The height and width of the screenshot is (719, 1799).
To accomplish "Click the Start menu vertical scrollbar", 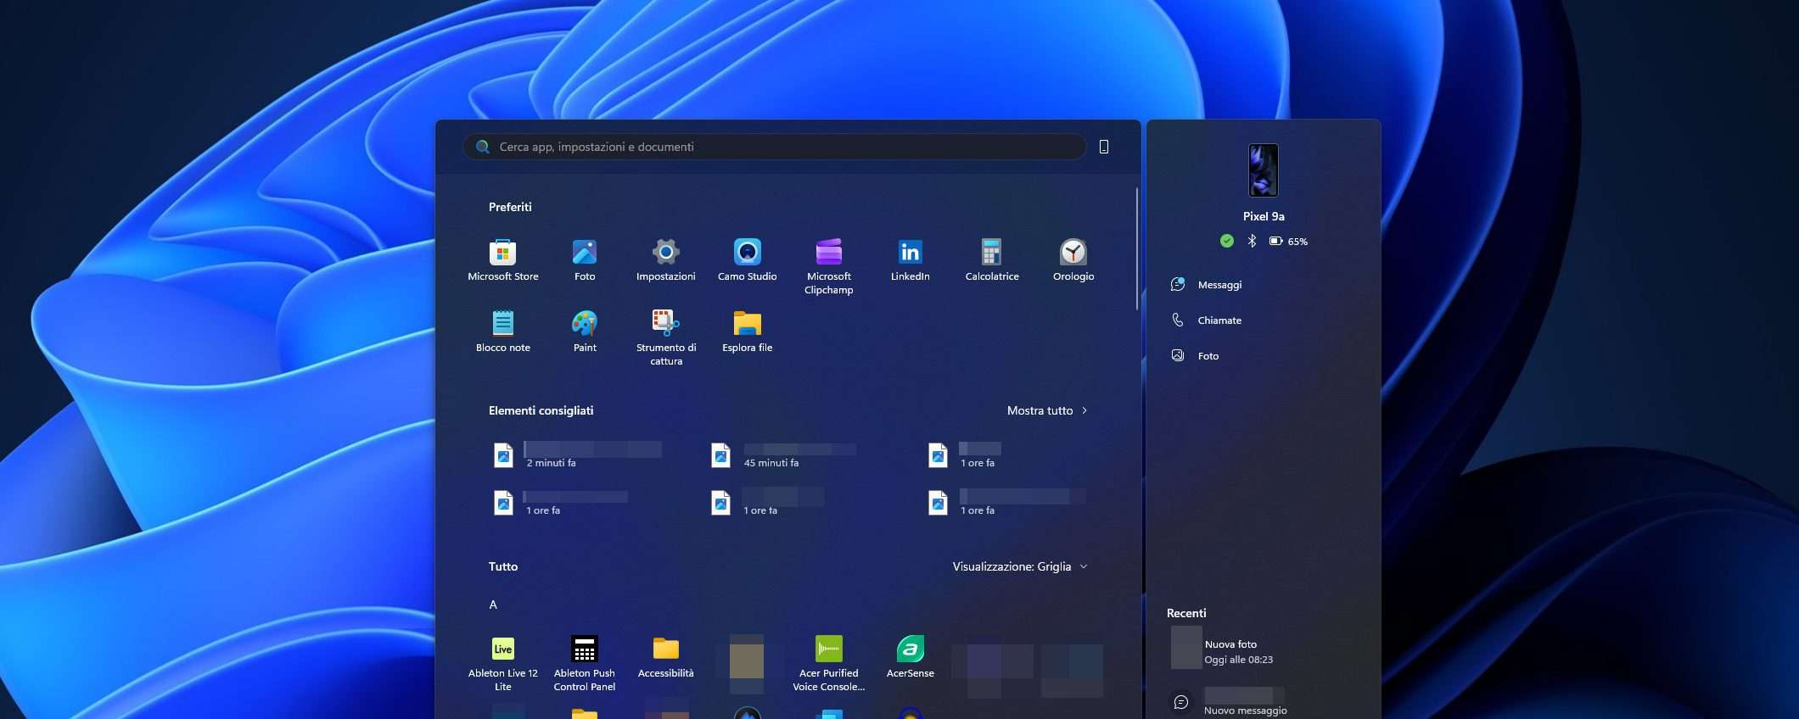I will click(x=1136, y=250).
